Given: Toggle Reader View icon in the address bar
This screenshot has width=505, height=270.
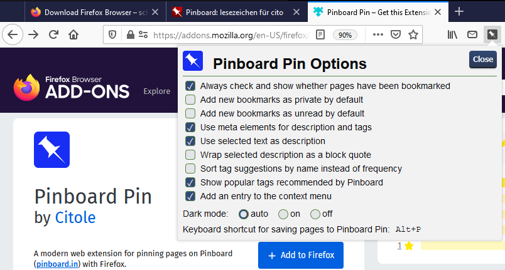Looking at the screenshot, I should point(320,34).
